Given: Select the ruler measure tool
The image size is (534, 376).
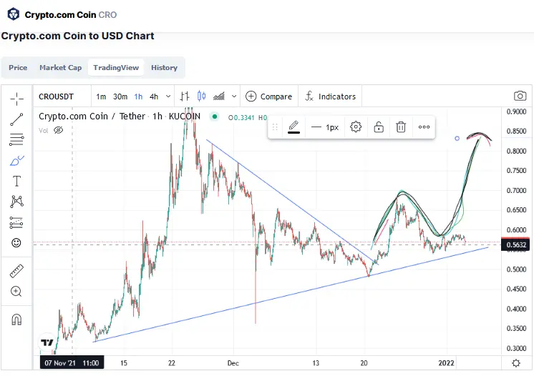Looking at the screenshot, I should (16, 271).
